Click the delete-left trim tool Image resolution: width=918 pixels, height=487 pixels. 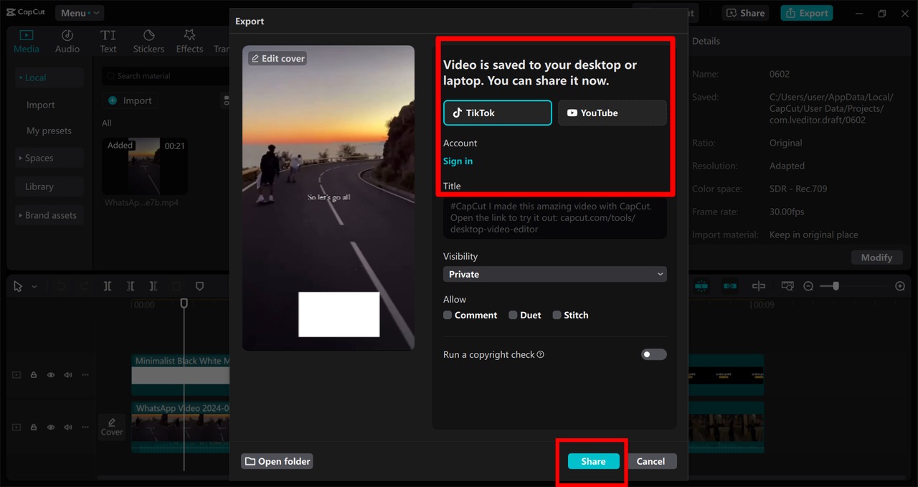click(x=131, y=286)
